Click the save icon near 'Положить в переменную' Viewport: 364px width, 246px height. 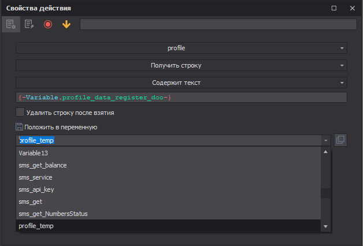pyautogui.click(x=20, y=126)
